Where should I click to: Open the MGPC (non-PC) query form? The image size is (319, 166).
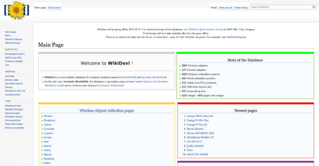(x=14, y=58)
